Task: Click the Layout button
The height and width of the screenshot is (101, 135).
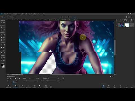Action: coord(40,87)
